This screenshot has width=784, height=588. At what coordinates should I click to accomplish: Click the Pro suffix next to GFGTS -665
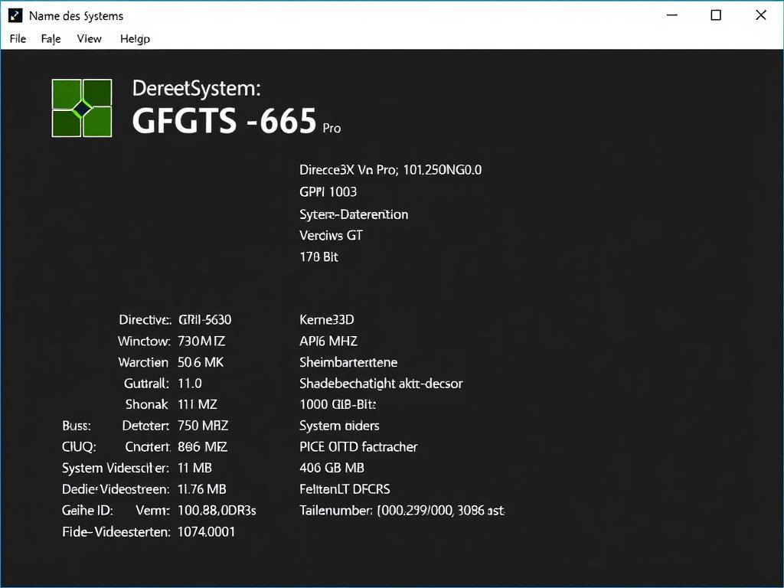point(332,129)
